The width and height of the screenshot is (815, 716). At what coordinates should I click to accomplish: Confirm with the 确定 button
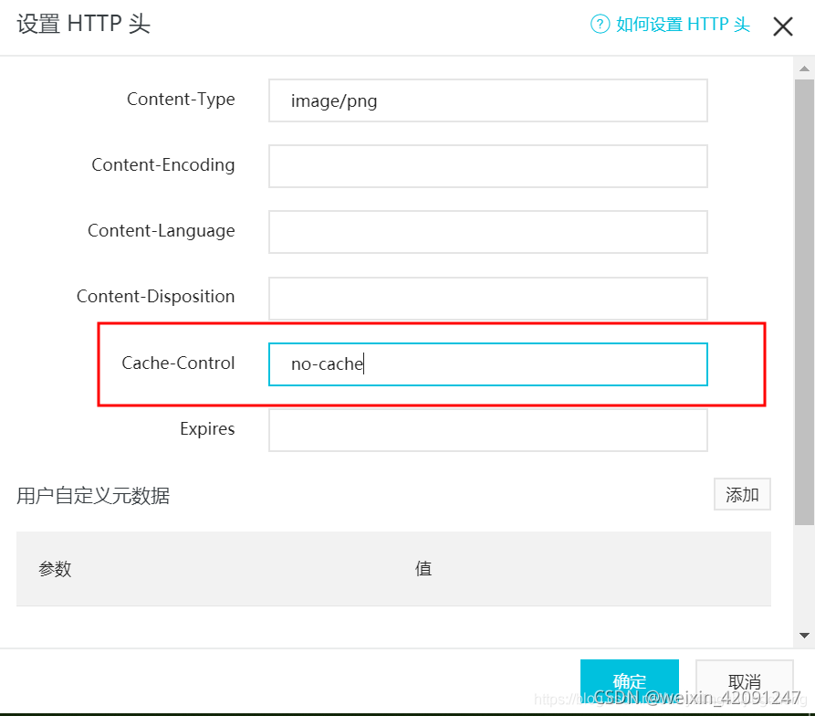630,681
